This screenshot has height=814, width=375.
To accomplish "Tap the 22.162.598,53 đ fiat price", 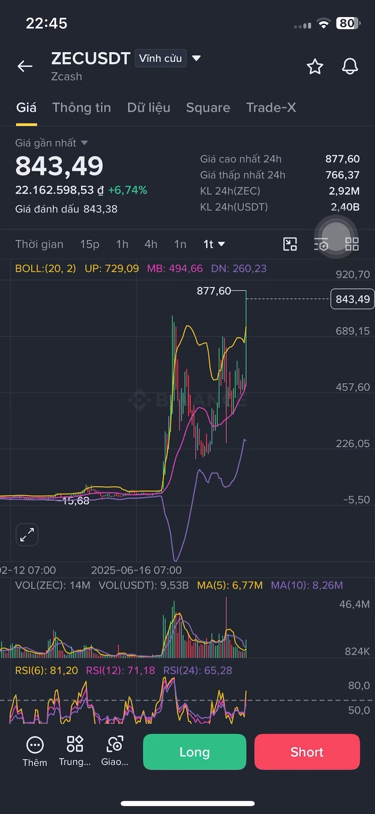I will pyautogui.click(x=59, y=190).
